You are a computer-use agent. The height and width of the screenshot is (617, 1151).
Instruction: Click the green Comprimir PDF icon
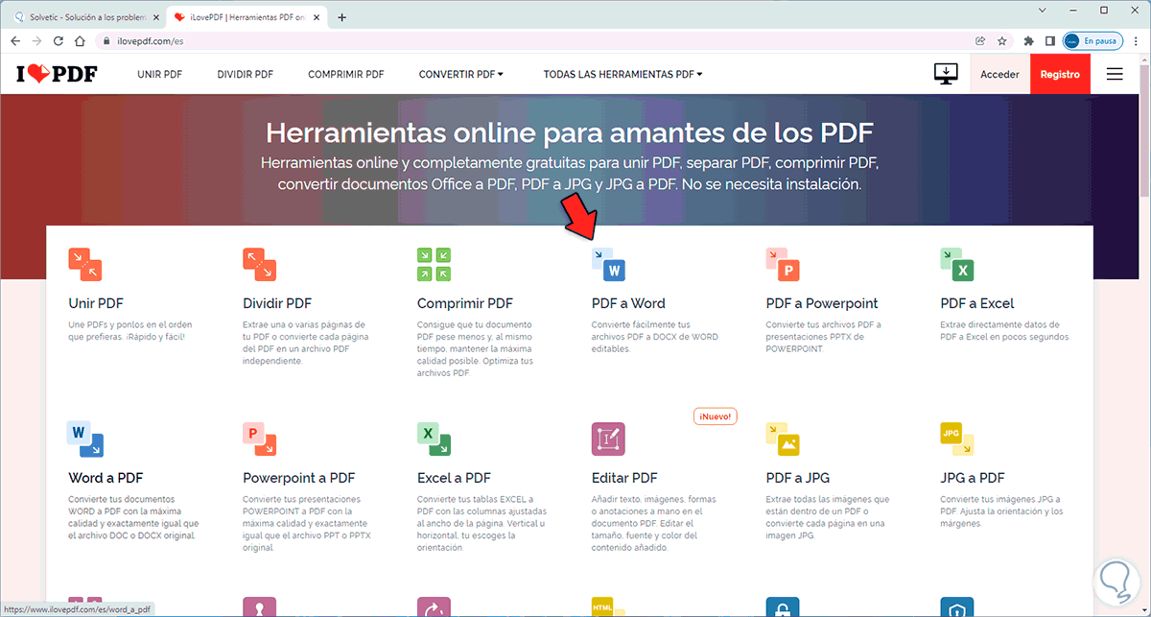pos(434,265)
